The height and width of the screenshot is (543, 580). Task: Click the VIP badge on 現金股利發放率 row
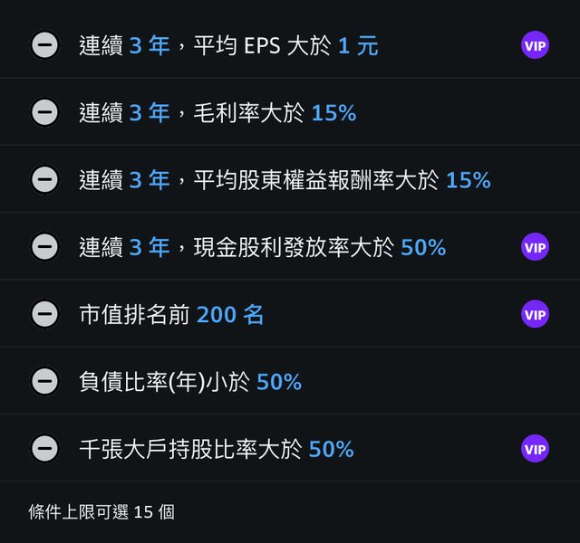535,246
